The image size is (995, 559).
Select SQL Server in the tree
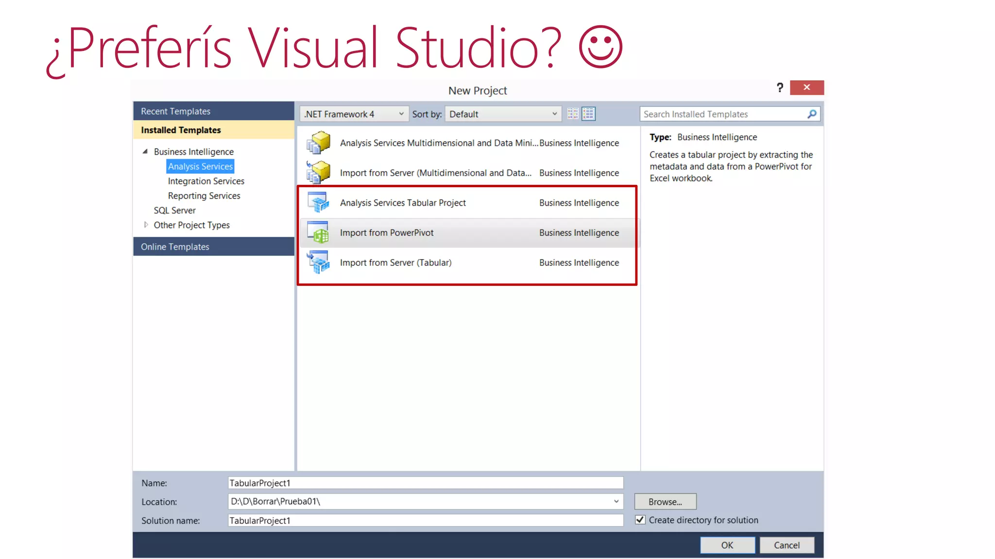click(x=174, y=210)
